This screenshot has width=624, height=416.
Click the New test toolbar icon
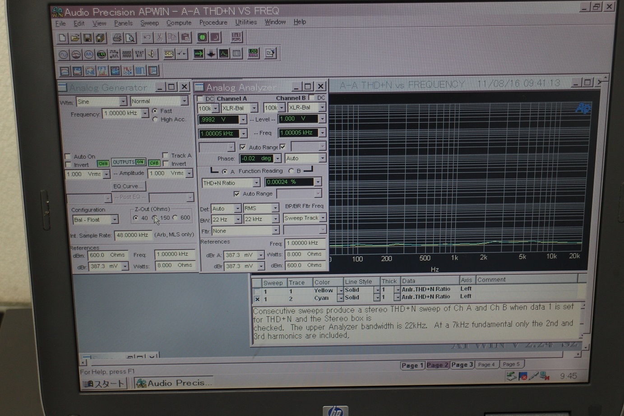pyautogui.click(x=63, y=37)
